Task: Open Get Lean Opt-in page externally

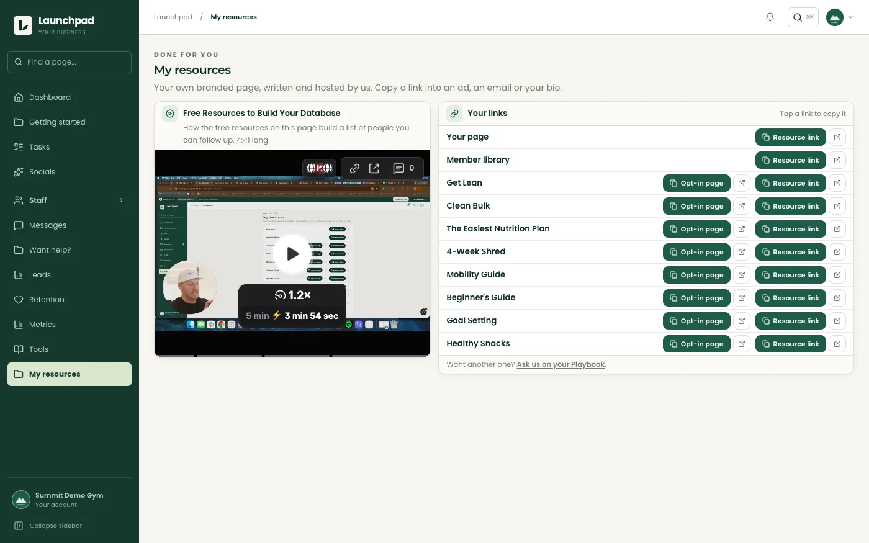Action: coord(742,183)
